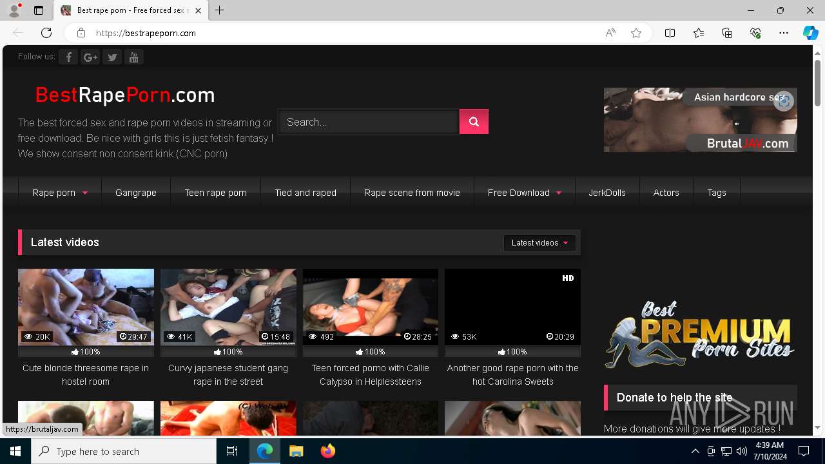Add this page to favorites star

pos(636,33)
